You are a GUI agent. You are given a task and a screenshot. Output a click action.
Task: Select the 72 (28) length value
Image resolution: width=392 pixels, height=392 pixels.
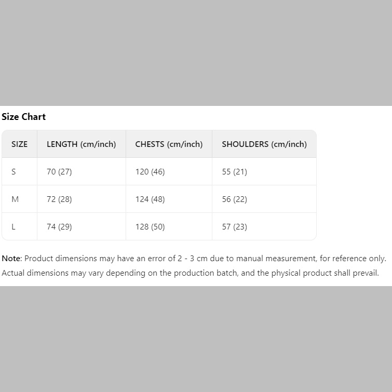tap(59, 199)
